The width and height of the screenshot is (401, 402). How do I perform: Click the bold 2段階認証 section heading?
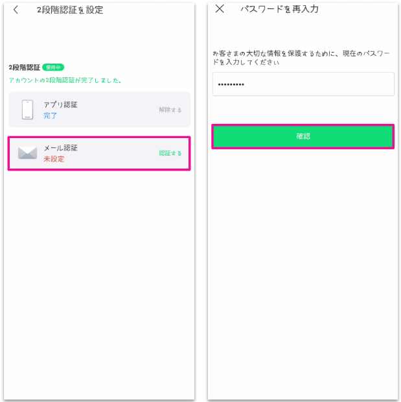click(25, 67)
